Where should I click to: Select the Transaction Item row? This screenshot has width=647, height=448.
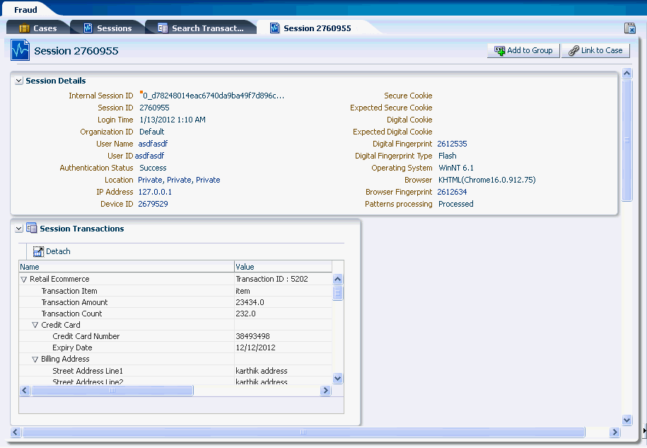[x=175, y=291]
